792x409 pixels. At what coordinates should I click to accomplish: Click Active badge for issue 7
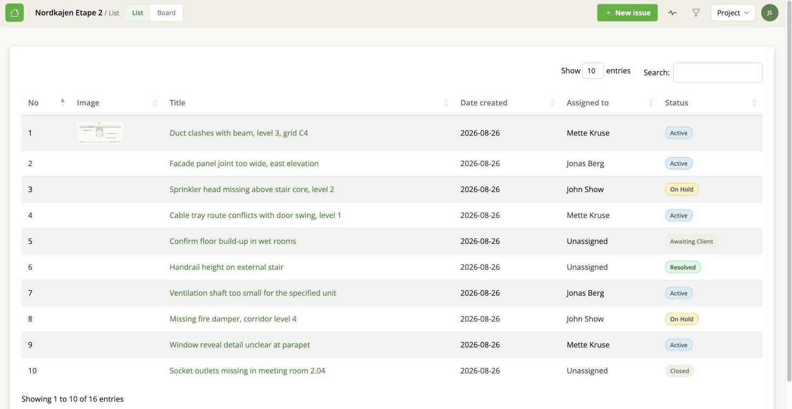tap(679, 293)
